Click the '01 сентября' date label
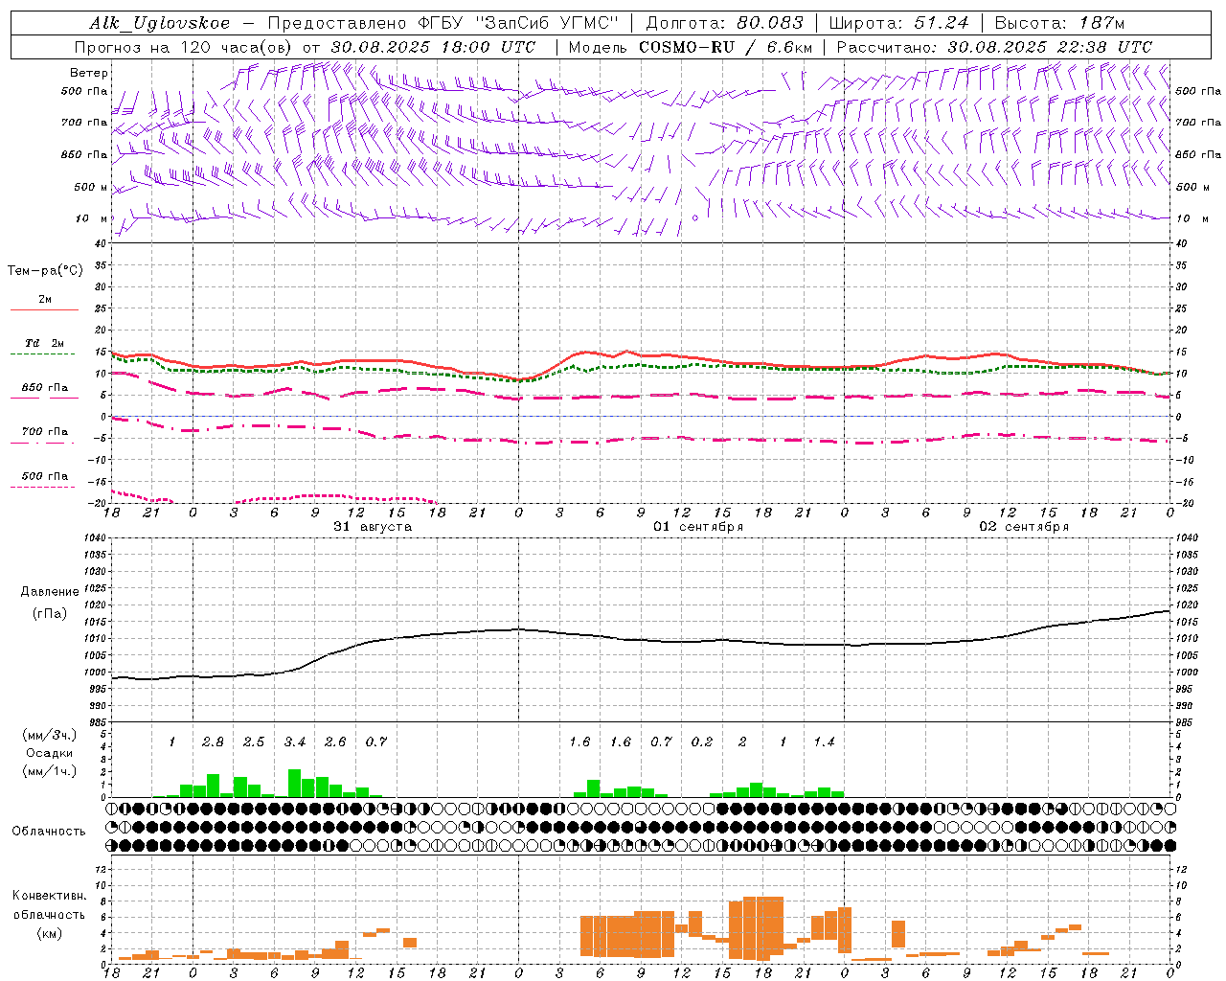This screenshot has width=1226, height=981. [698, 527]
